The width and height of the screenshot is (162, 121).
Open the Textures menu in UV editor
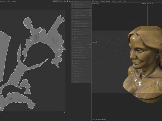click(x=14, y=1)
